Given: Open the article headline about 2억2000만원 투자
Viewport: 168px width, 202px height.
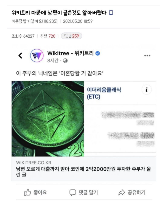Looking at the screenshot, I should point(83,172).
